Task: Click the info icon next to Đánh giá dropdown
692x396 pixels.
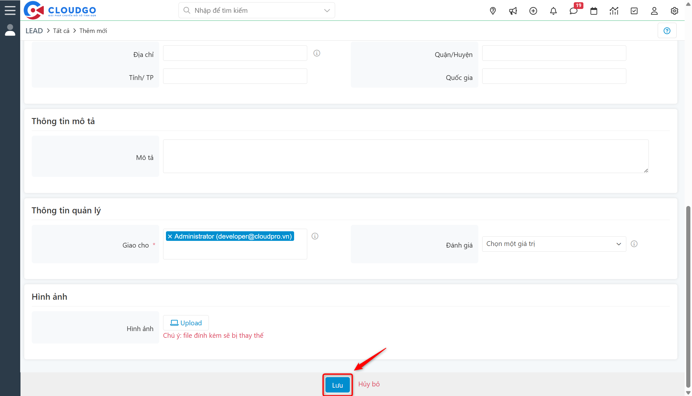Action: click(x=634, y=244)
